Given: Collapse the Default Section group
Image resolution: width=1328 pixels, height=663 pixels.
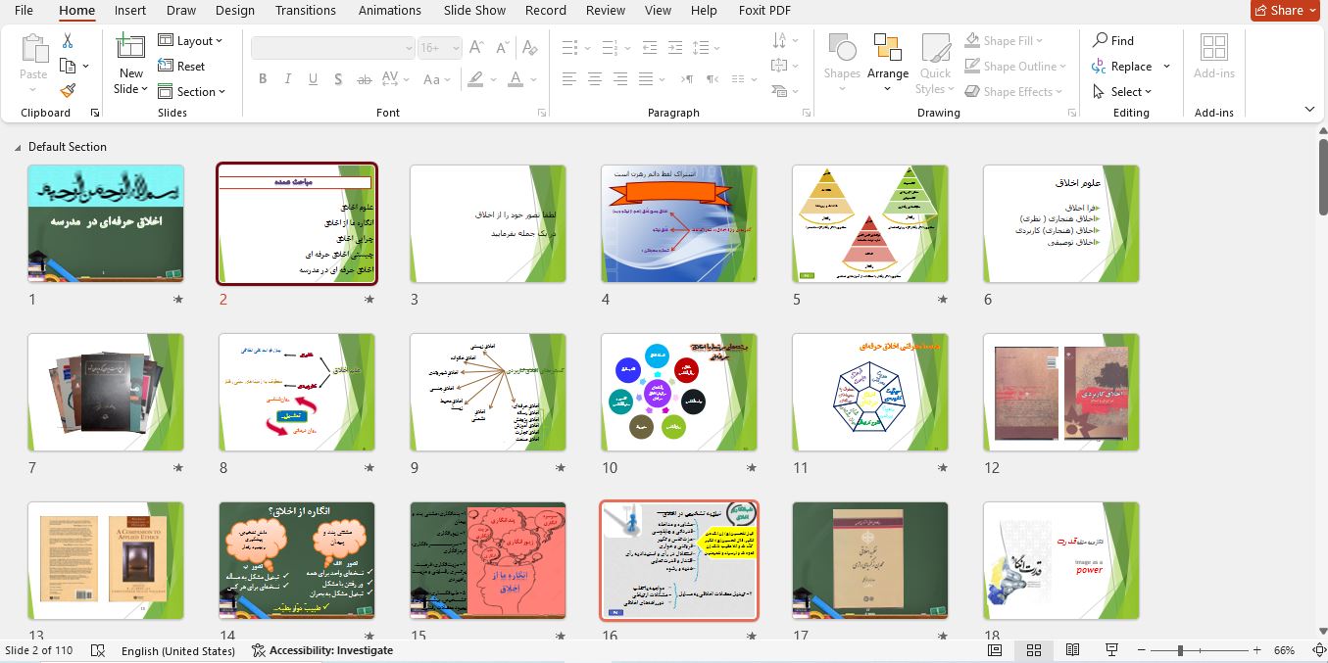Looking at the screenshot, I should pyautogui.click(x=18, y=148).
